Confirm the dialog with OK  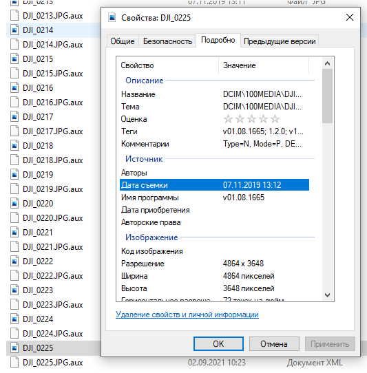point(218,343)
